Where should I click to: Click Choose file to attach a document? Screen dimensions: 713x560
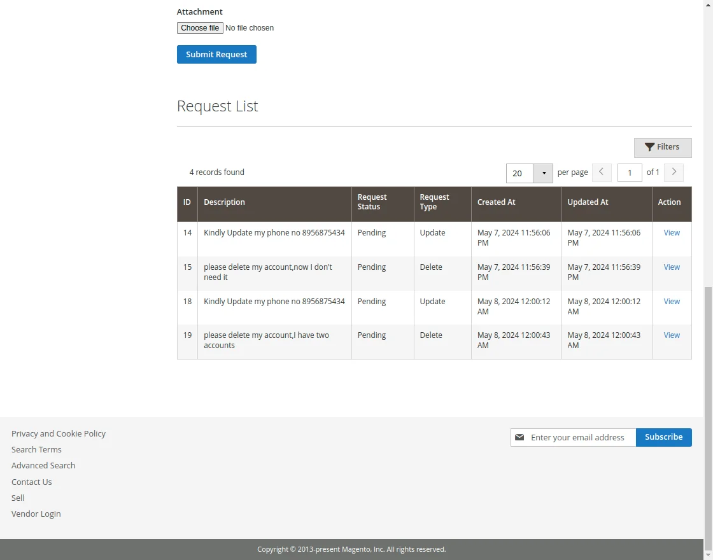199,27
